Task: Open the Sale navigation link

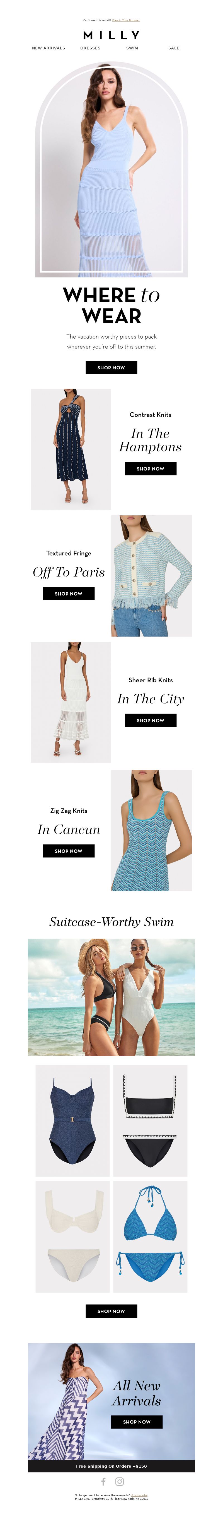Action: tap(174, 48)
